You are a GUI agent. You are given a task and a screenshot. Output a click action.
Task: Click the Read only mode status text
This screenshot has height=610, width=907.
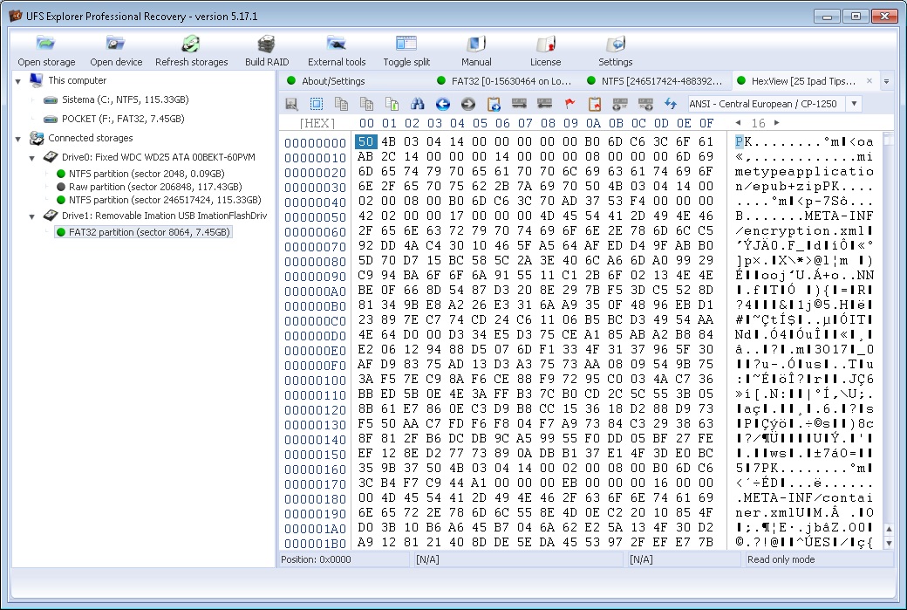pos(781,559)
